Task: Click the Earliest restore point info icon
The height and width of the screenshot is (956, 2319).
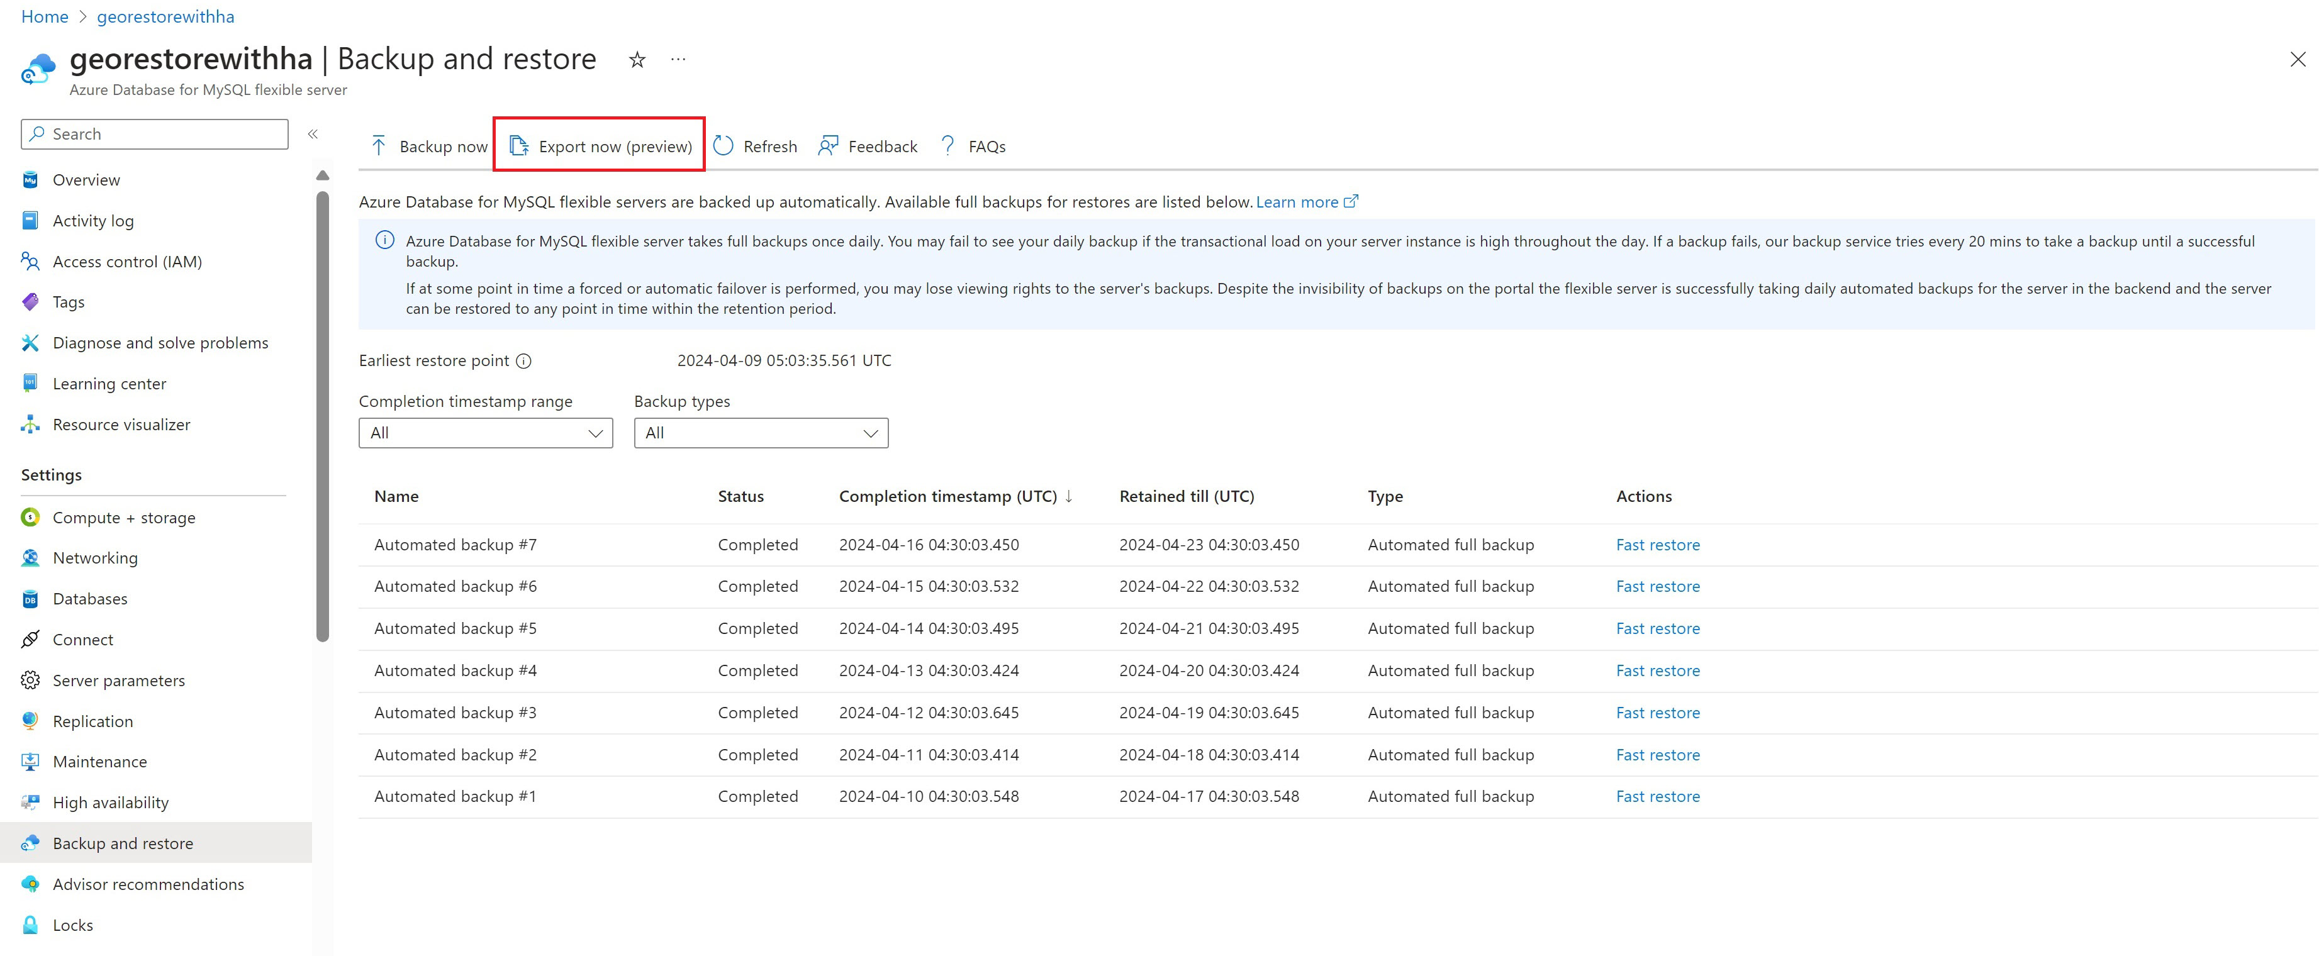Action: click(523, 361)
